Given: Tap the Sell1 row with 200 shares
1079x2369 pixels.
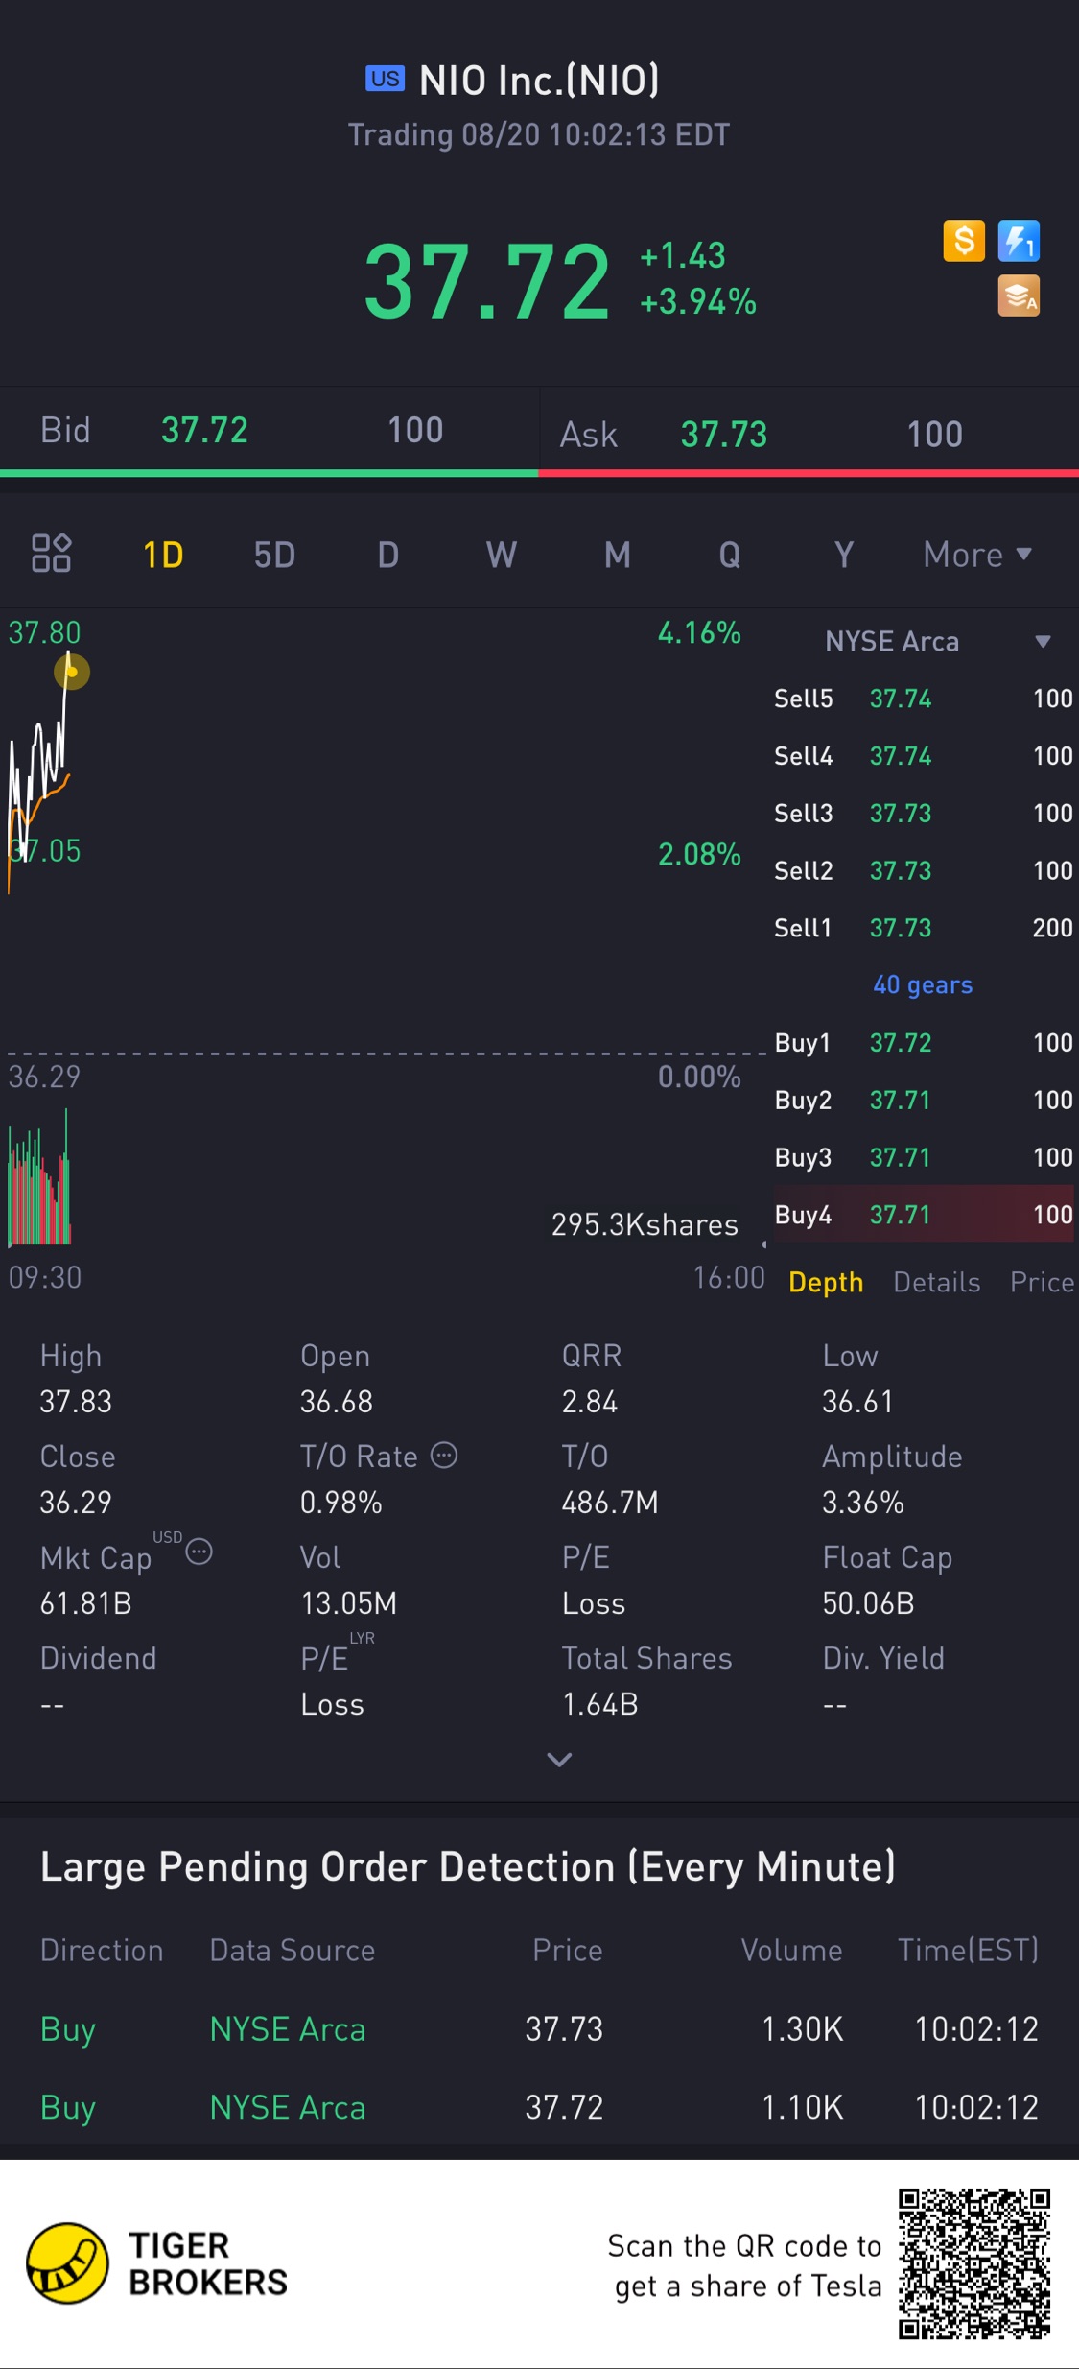Looking at the screenshot, I should (924, 928).
